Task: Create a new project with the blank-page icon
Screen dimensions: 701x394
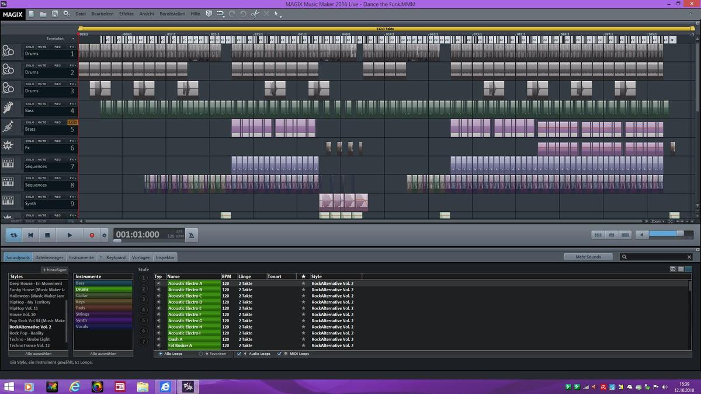Action: (x=32, y=13)
